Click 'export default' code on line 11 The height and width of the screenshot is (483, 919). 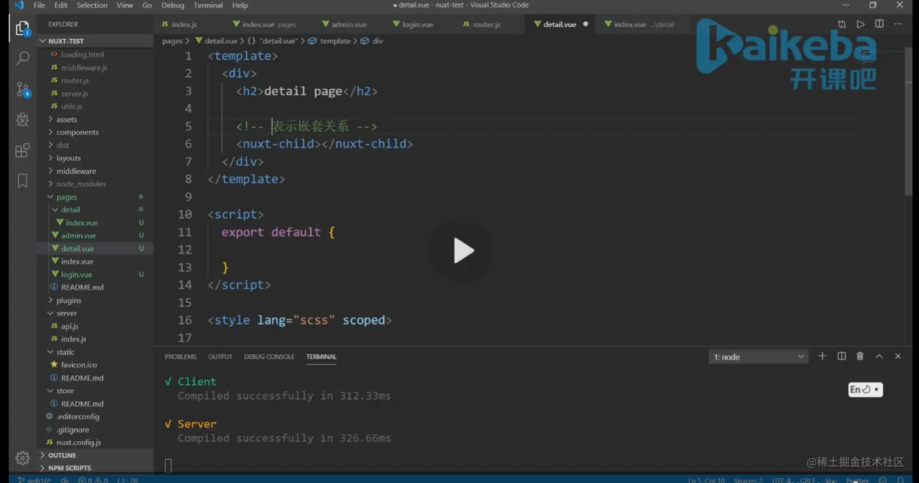271,232
